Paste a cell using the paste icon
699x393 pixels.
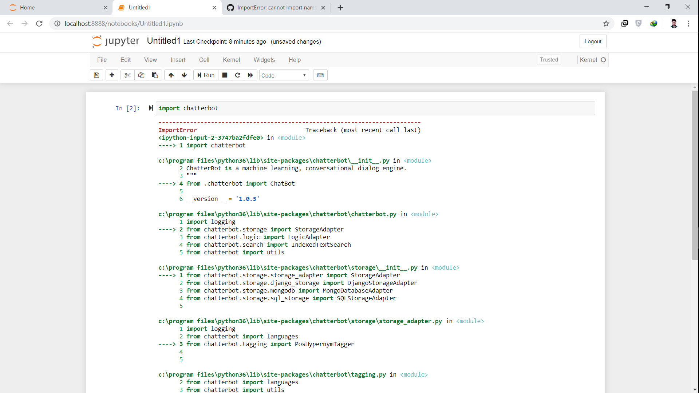click(x=155, y=75)
